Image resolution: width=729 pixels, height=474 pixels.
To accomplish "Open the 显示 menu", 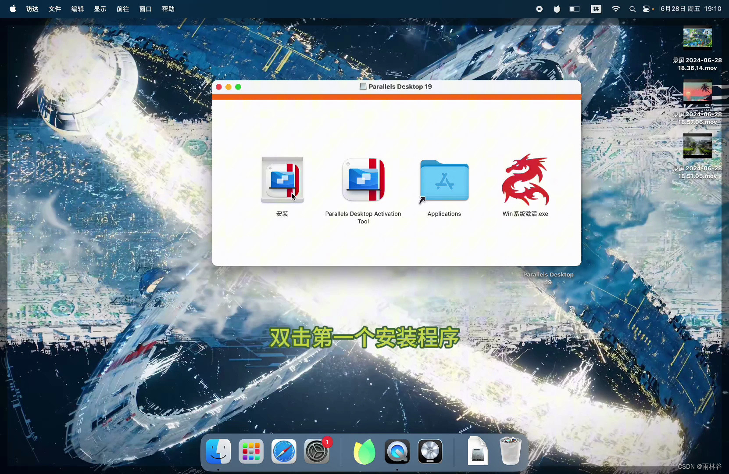I will 100,9.
